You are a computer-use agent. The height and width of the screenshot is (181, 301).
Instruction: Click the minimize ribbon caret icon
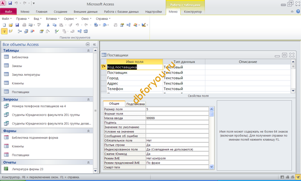click(292, 12)
